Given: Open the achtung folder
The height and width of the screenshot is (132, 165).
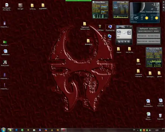Looking at the screenshot, I should coord(32,6).
